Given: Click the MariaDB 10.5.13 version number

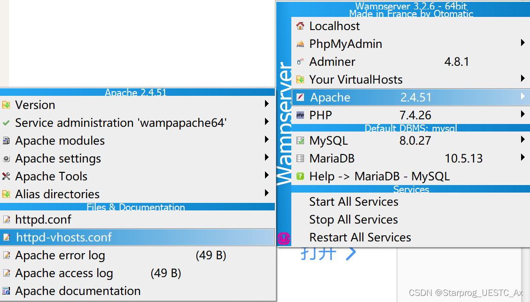Looking at the screenshot, I should pos(463,158).
